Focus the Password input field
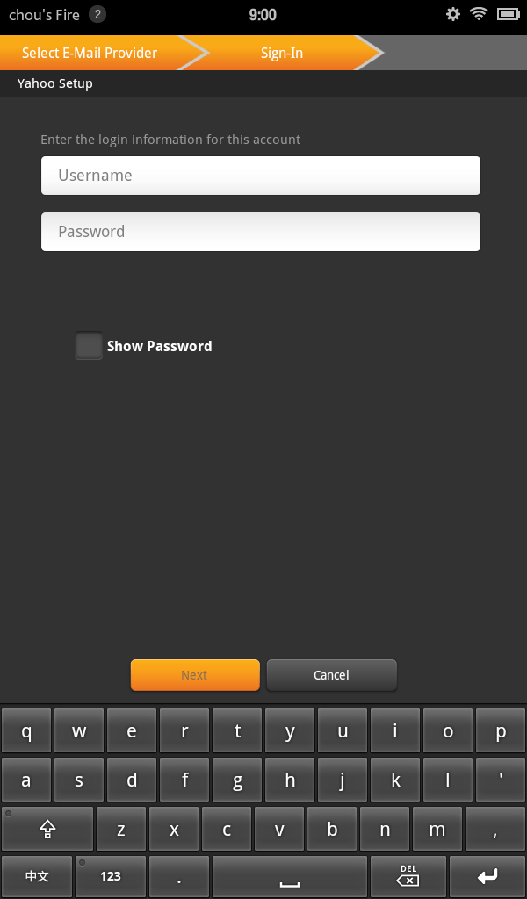Screen dimensions: 527x899 [x=261, y=232]
